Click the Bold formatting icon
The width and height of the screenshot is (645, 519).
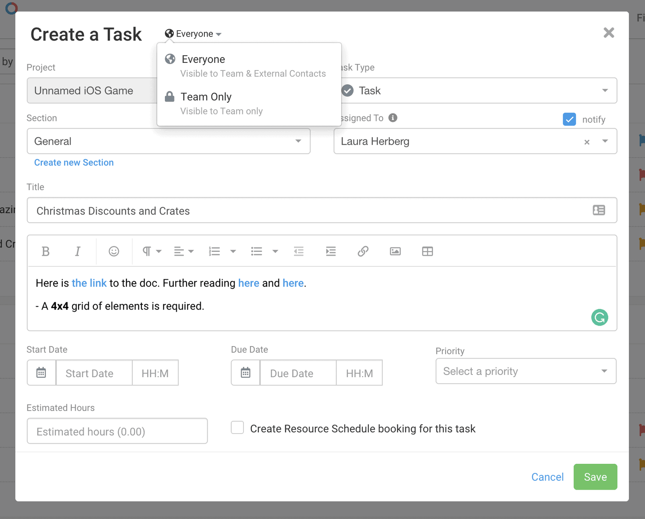pos(46,251)
